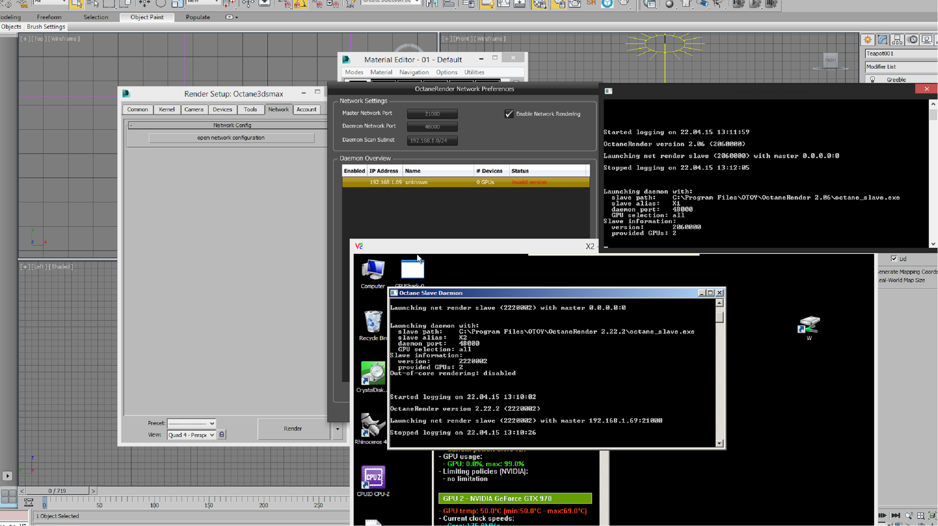This screenshot has width=938, height=526.
Task: Open the View dropdown showing Quad 4
Action: click(x=192, y=435)
